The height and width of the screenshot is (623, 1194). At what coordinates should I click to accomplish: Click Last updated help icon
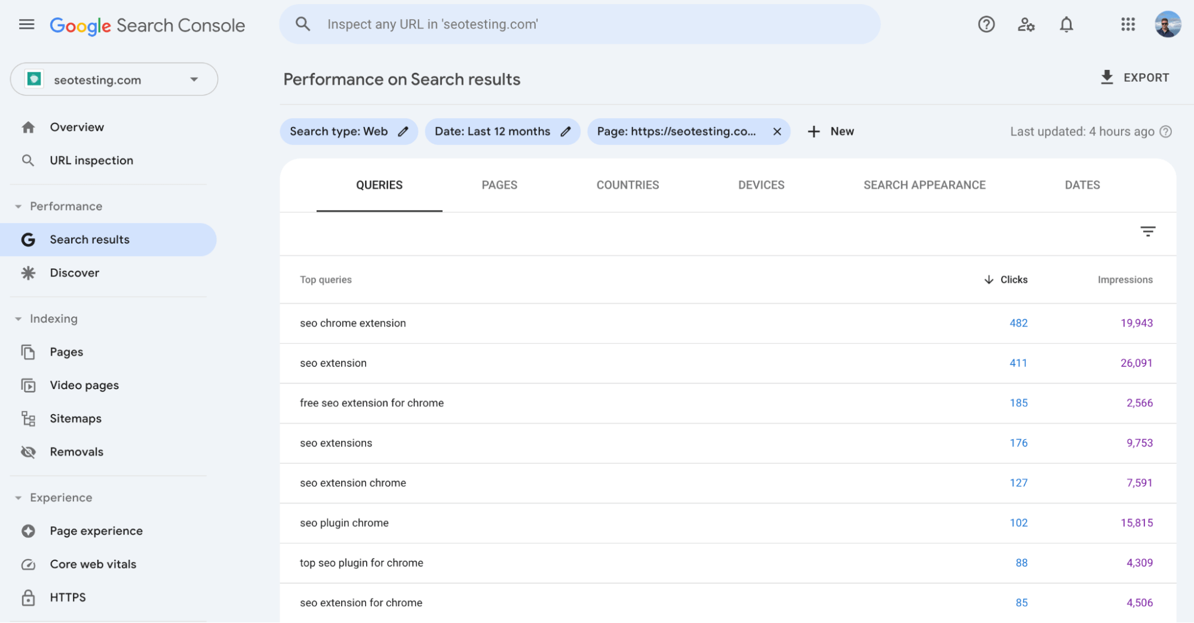1165,132
